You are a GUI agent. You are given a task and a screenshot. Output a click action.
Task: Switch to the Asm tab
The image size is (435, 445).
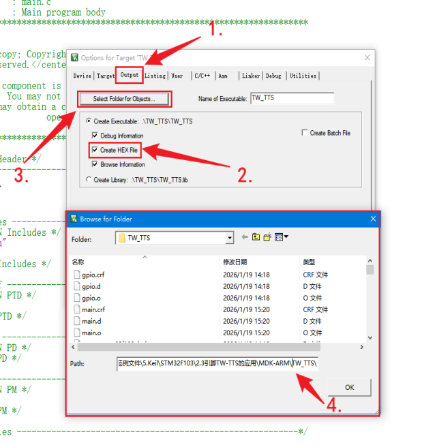[223, 76]
